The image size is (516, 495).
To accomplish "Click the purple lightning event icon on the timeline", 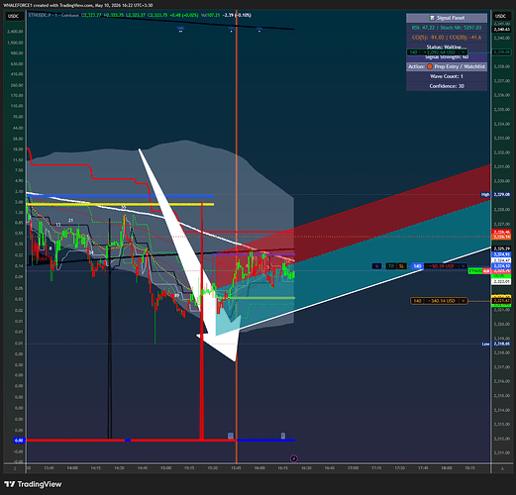I will click(294, 458).
